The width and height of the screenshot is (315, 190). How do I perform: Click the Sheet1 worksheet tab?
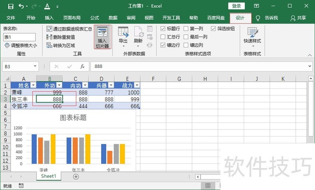48,176
